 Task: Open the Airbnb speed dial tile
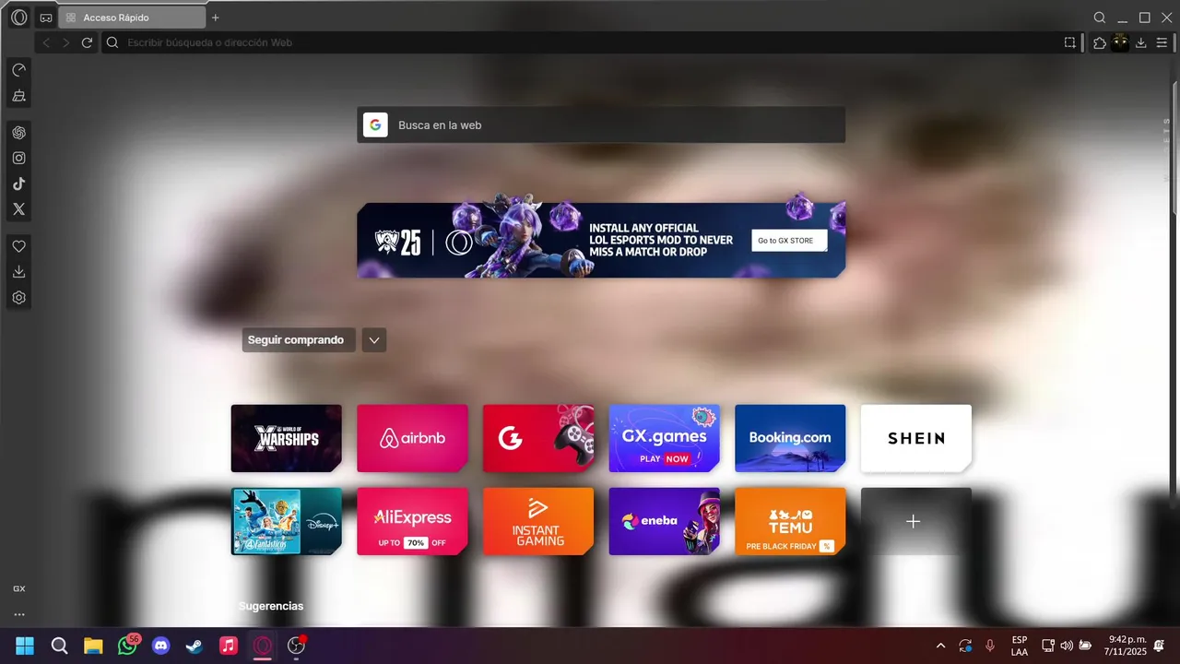coord(412,438)
